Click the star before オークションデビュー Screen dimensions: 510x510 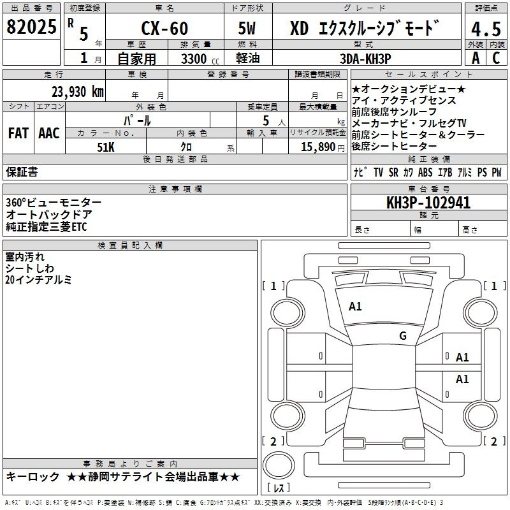[356, 89]
